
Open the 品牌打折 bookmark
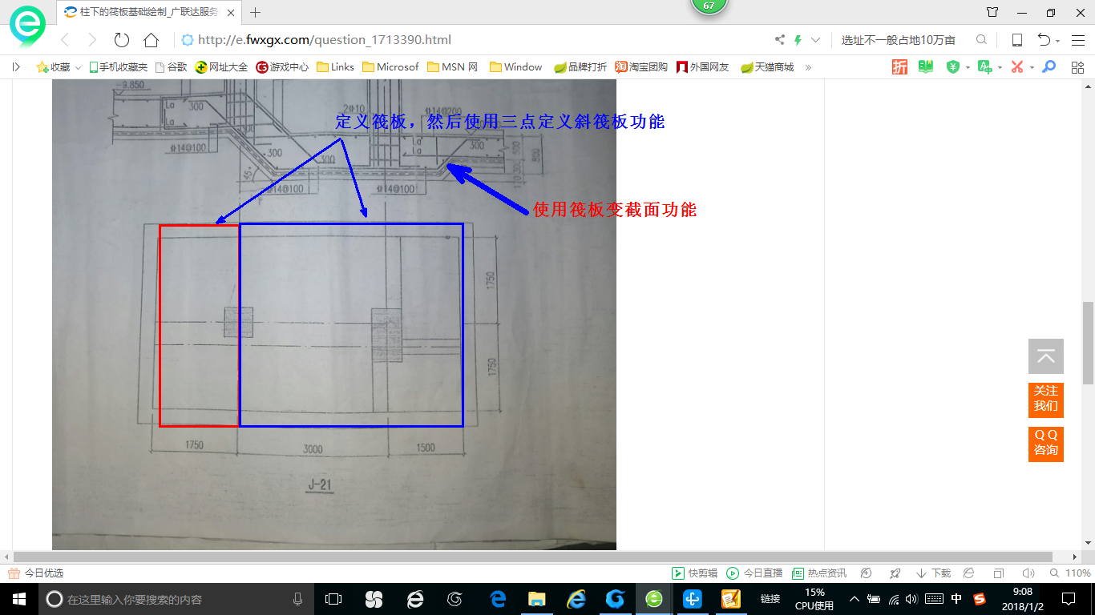click(x=580, y=67)
